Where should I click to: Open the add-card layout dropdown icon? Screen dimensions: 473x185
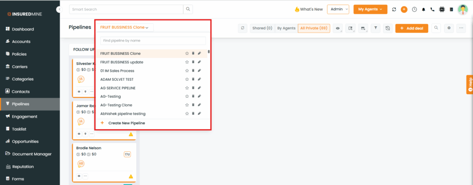363,28
